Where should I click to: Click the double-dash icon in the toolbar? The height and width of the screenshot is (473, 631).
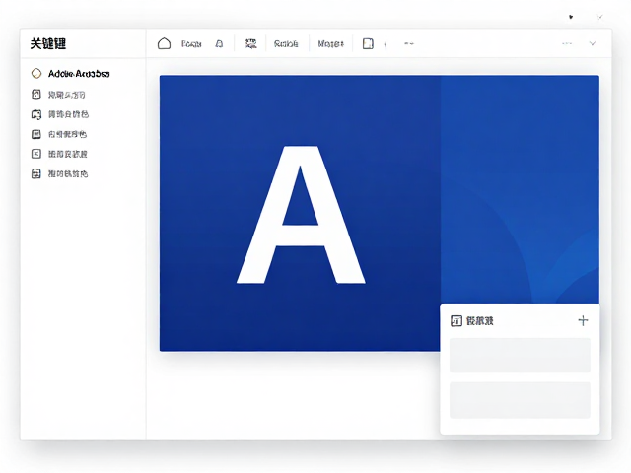[409, 43]
